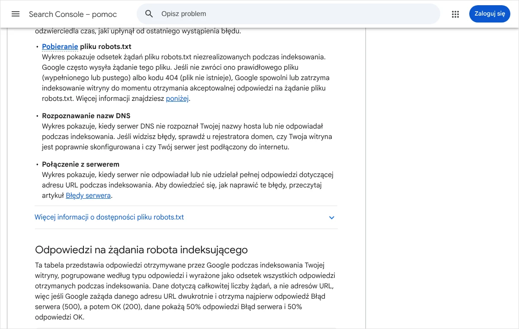
Task: Click the search magnifier icon
Action: pos(149,14)
